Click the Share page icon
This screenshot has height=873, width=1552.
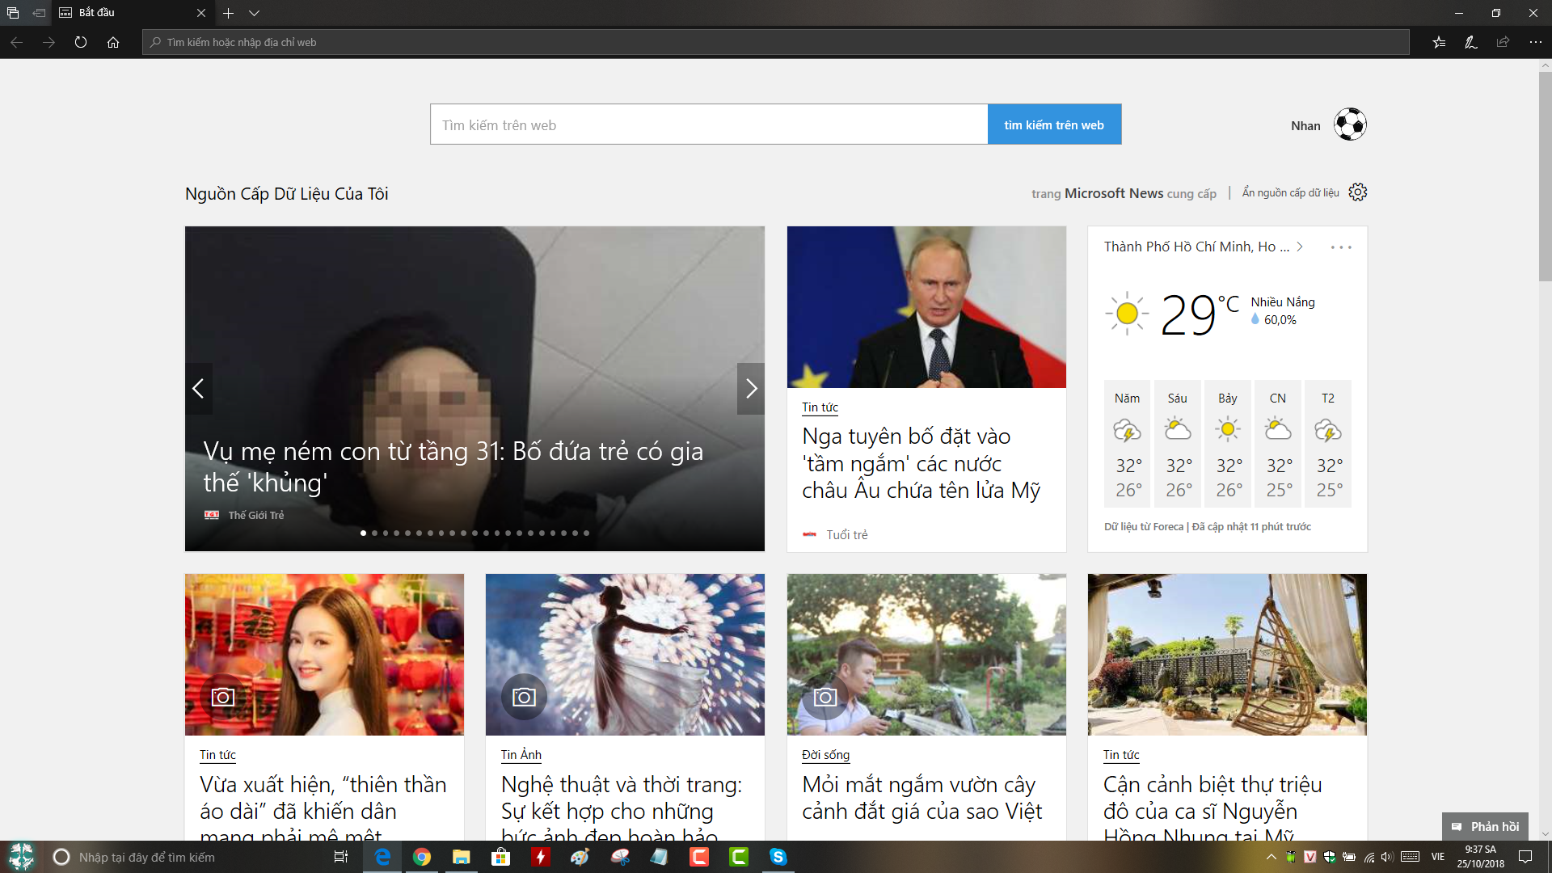coord(1503,42)
